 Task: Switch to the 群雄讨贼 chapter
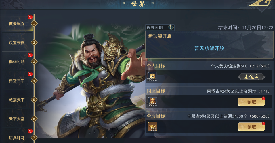[x=17, y=62]
